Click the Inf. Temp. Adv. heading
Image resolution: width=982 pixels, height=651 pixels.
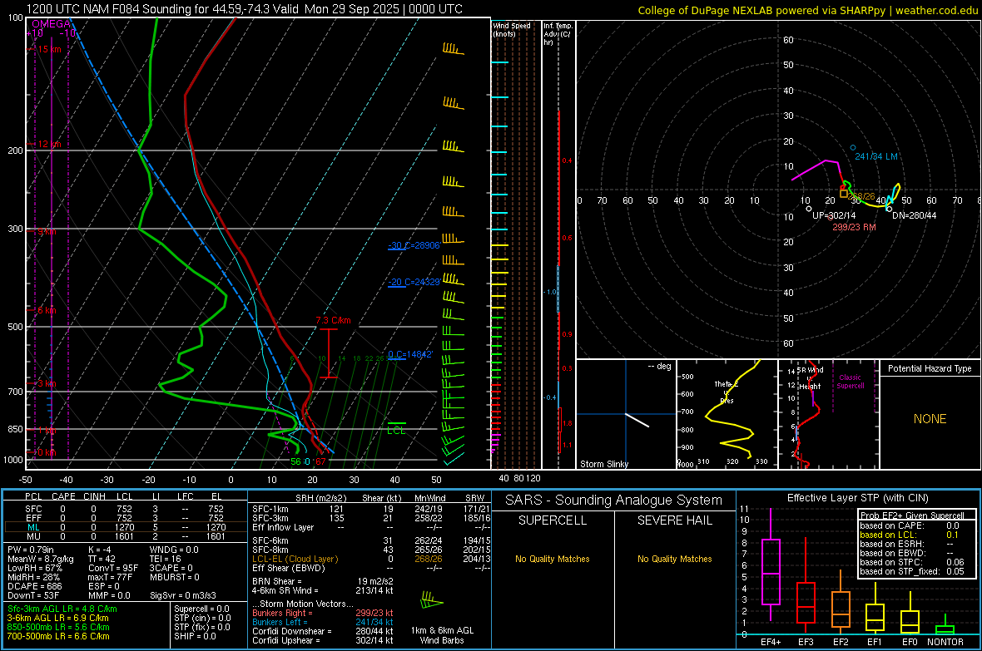point(558,34)
